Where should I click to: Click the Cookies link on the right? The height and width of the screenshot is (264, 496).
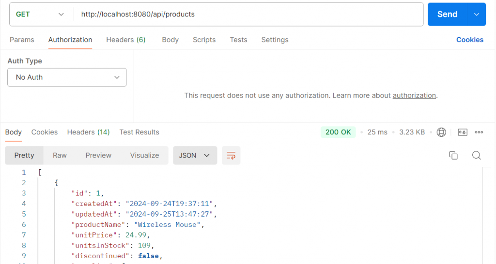tap(470, 40)
